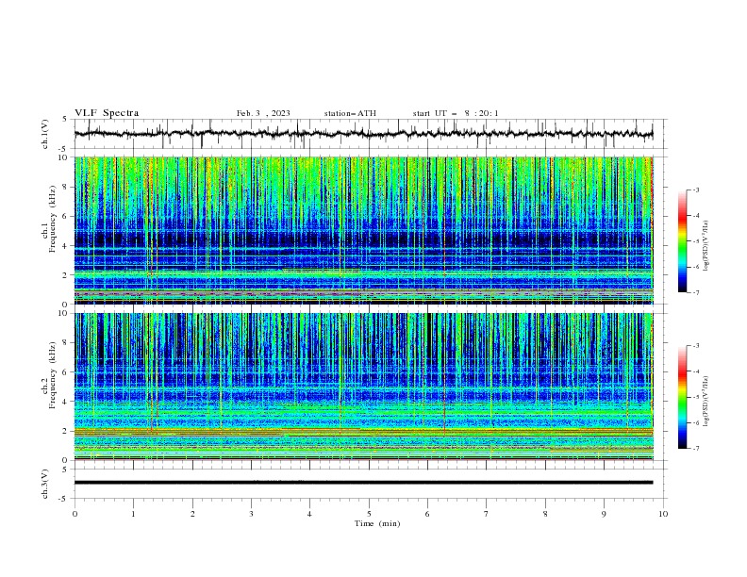Click the time axis tick label '8'
Screen dimensions: 747x577
point(545,514)
